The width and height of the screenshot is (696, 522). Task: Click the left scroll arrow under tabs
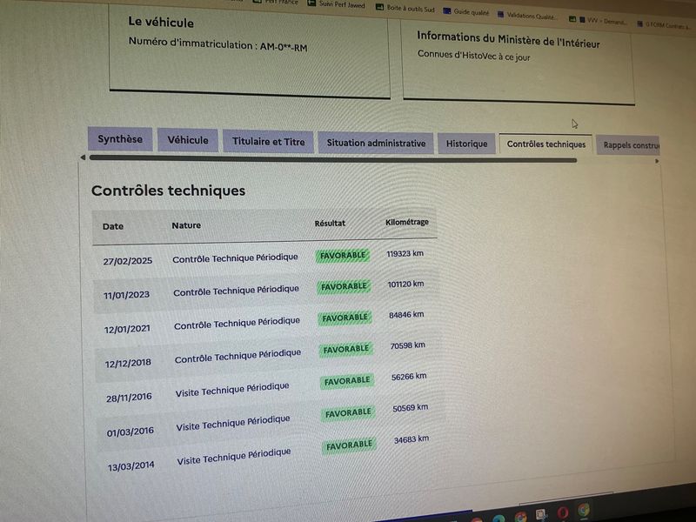83,157
